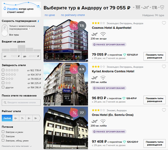Add Kyriad Andorra Comtes Hotel to favorites
This screenshot has width=168, height=150.
(x=164, y=67)
